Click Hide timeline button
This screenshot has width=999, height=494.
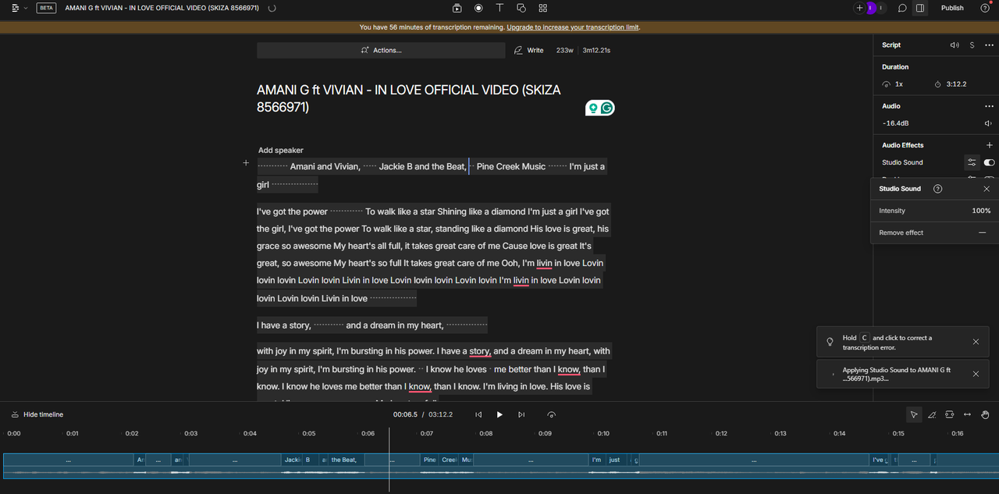pos(37,414)
